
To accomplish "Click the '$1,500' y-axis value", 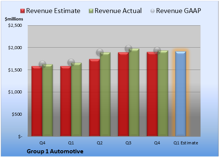I will pos(15,70).
